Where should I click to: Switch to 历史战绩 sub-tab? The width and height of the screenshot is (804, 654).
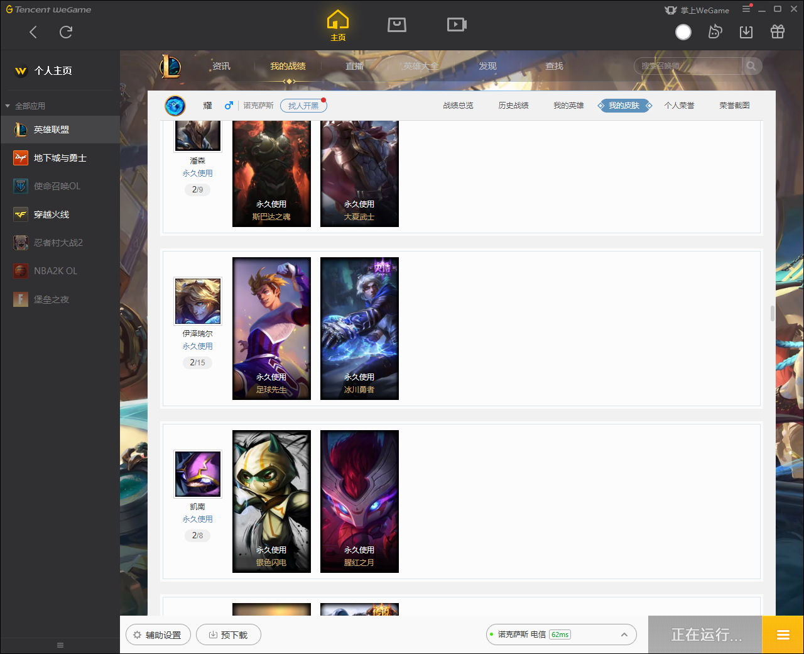pyautogui.click(x=513, y=106)
